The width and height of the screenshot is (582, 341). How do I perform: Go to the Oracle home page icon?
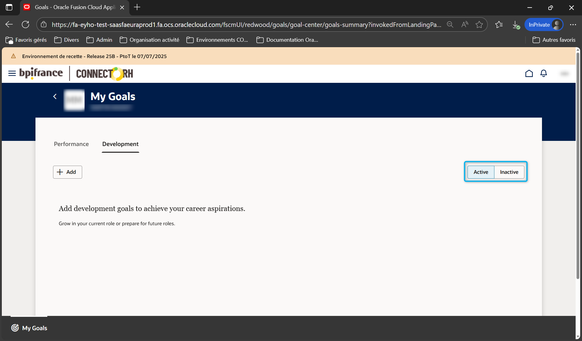pyautogui.click(x=529, y=73)
